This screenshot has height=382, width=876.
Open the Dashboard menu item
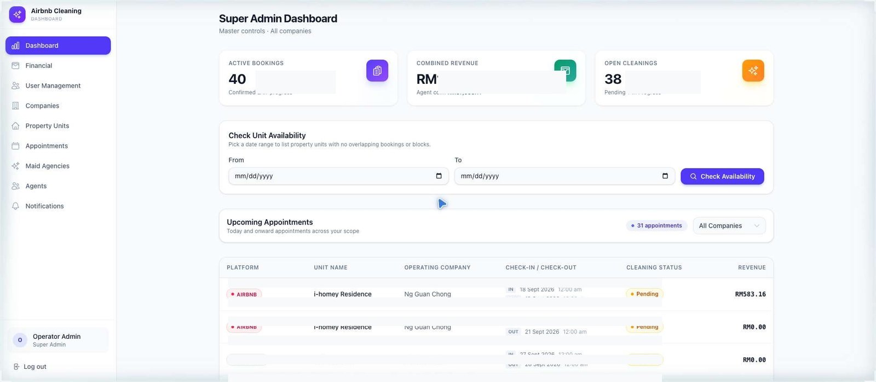[58, 45]
